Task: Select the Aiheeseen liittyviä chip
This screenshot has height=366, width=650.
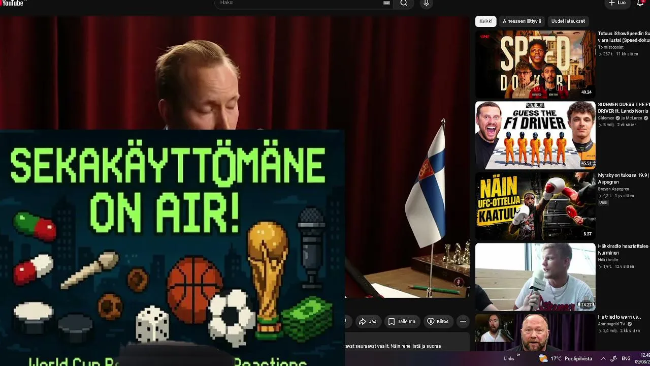Action: point(522,21)
